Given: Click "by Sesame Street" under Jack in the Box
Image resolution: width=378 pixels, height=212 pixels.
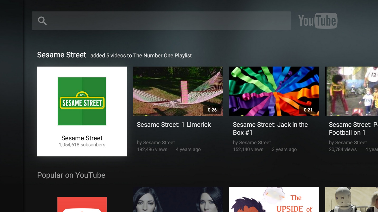Looking at the screenshot, I should [x=252, y=142].
